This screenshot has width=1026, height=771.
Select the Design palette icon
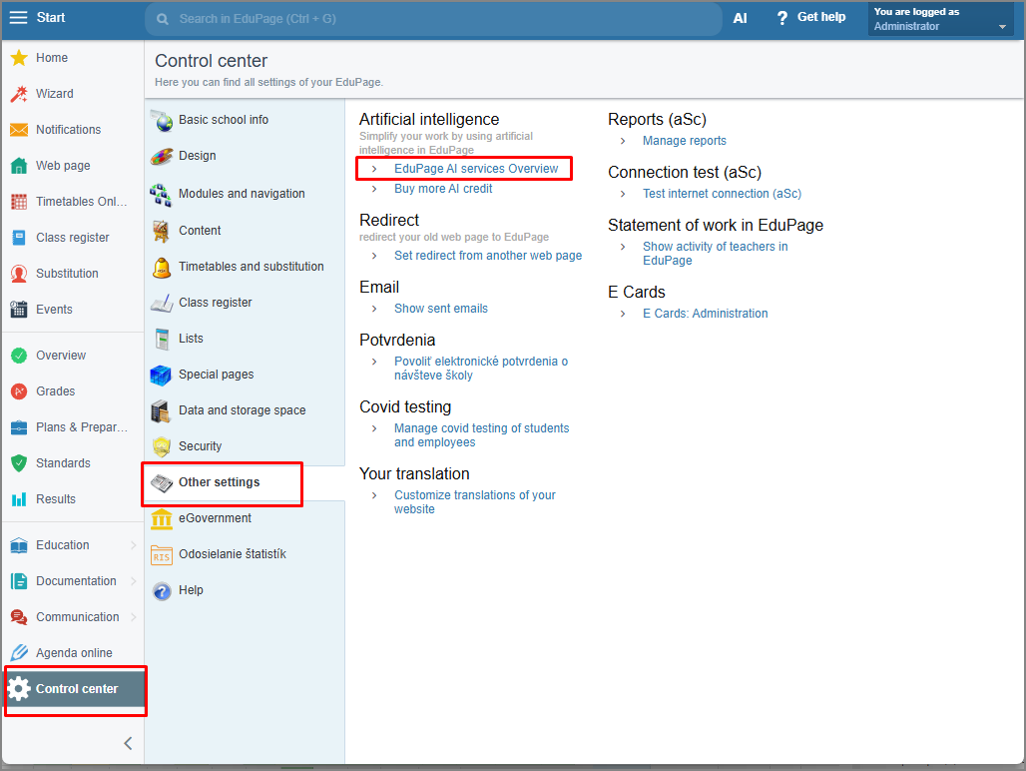click(162, 156)
